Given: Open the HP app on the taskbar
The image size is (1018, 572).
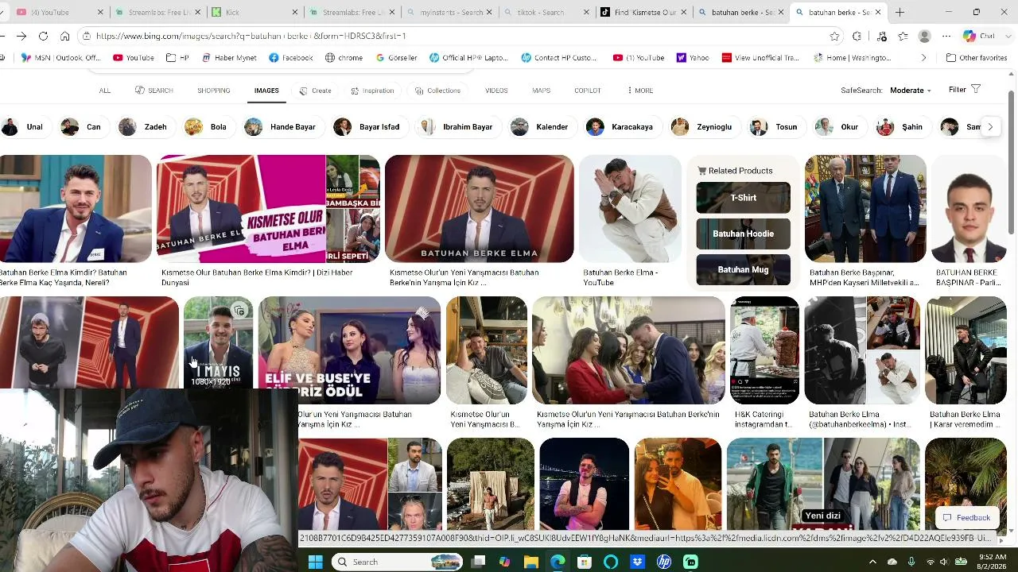Looking at the screenshot, I should click(664, 562).
